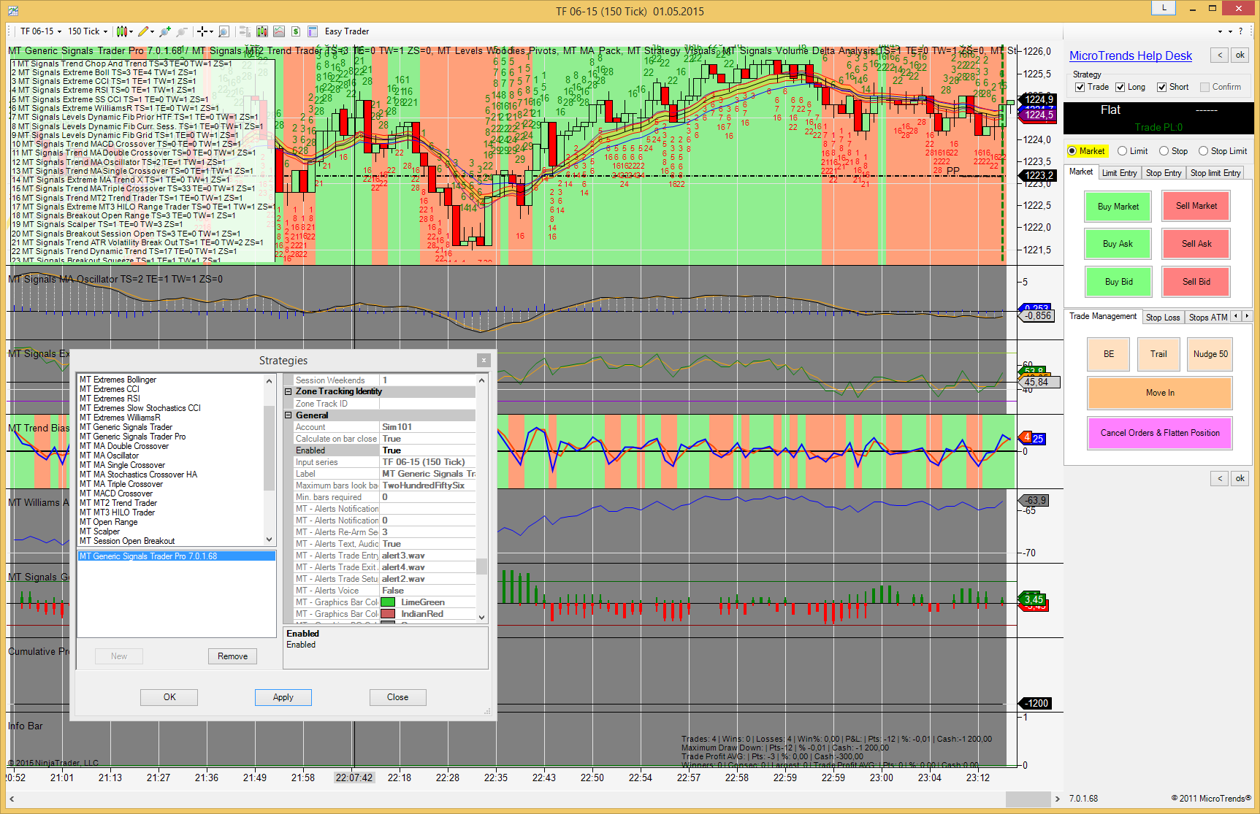Uncheck the Long strategy checkbox
The width and height of the screenshot is (1260, 814).
[x=1120, y=88]
